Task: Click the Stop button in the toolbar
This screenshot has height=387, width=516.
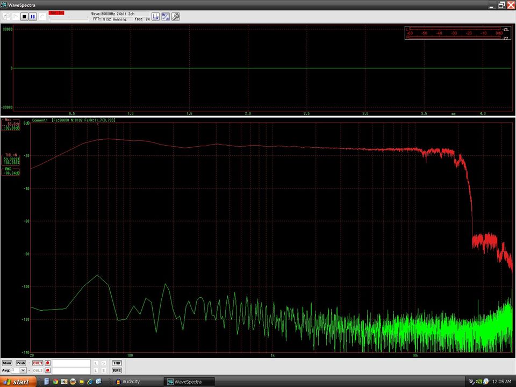Action: [x=24, y=17]
